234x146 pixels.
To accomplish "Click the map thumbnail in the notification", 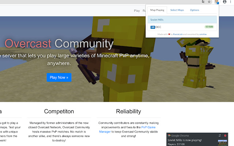I will coord(222,143).
